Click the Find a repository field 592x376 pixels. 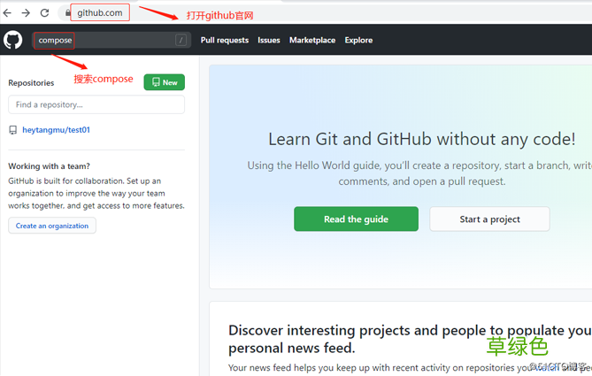coord(96,104)
